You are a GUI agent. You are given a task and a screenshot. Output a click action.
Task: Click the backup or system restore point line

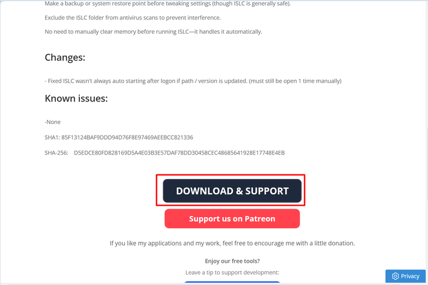click(168, 4)
